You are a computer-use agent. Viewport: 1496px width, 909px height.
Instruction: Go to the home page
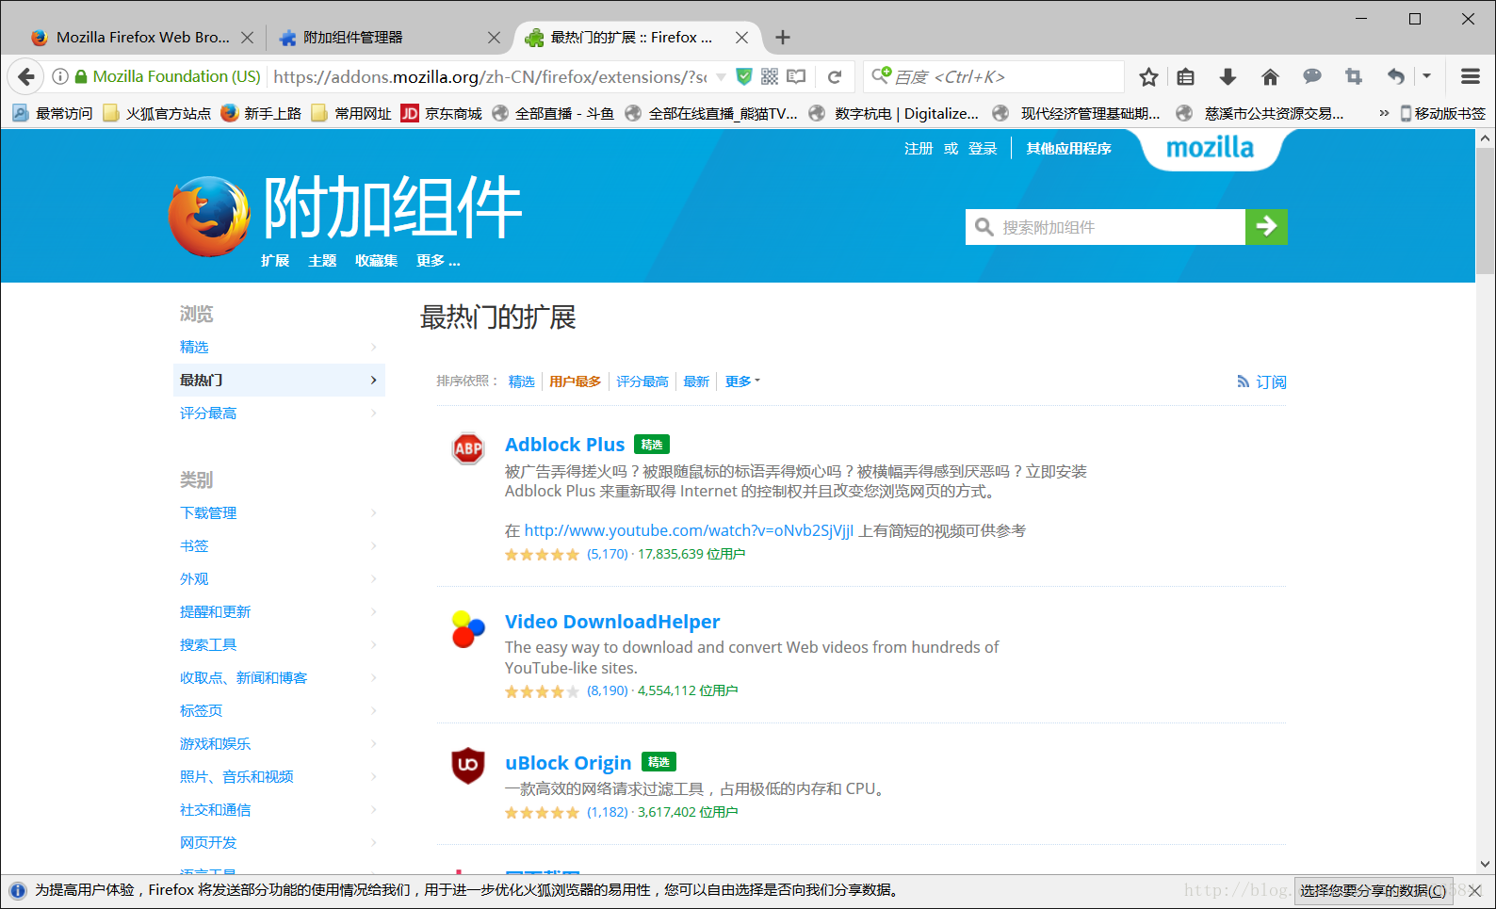(x=1270, y=76)
